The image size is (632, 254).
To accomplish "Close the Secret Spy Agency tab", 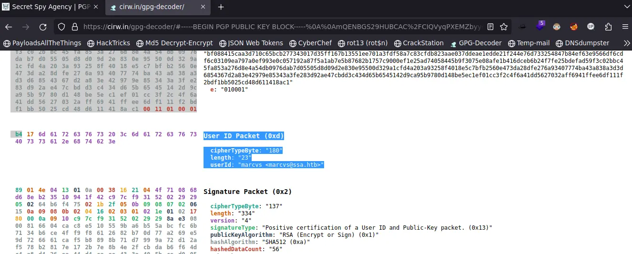I will (95, 7).
